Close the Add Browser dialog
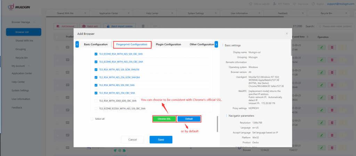This screenshot has width=356, height=156. tap(287, 33)
